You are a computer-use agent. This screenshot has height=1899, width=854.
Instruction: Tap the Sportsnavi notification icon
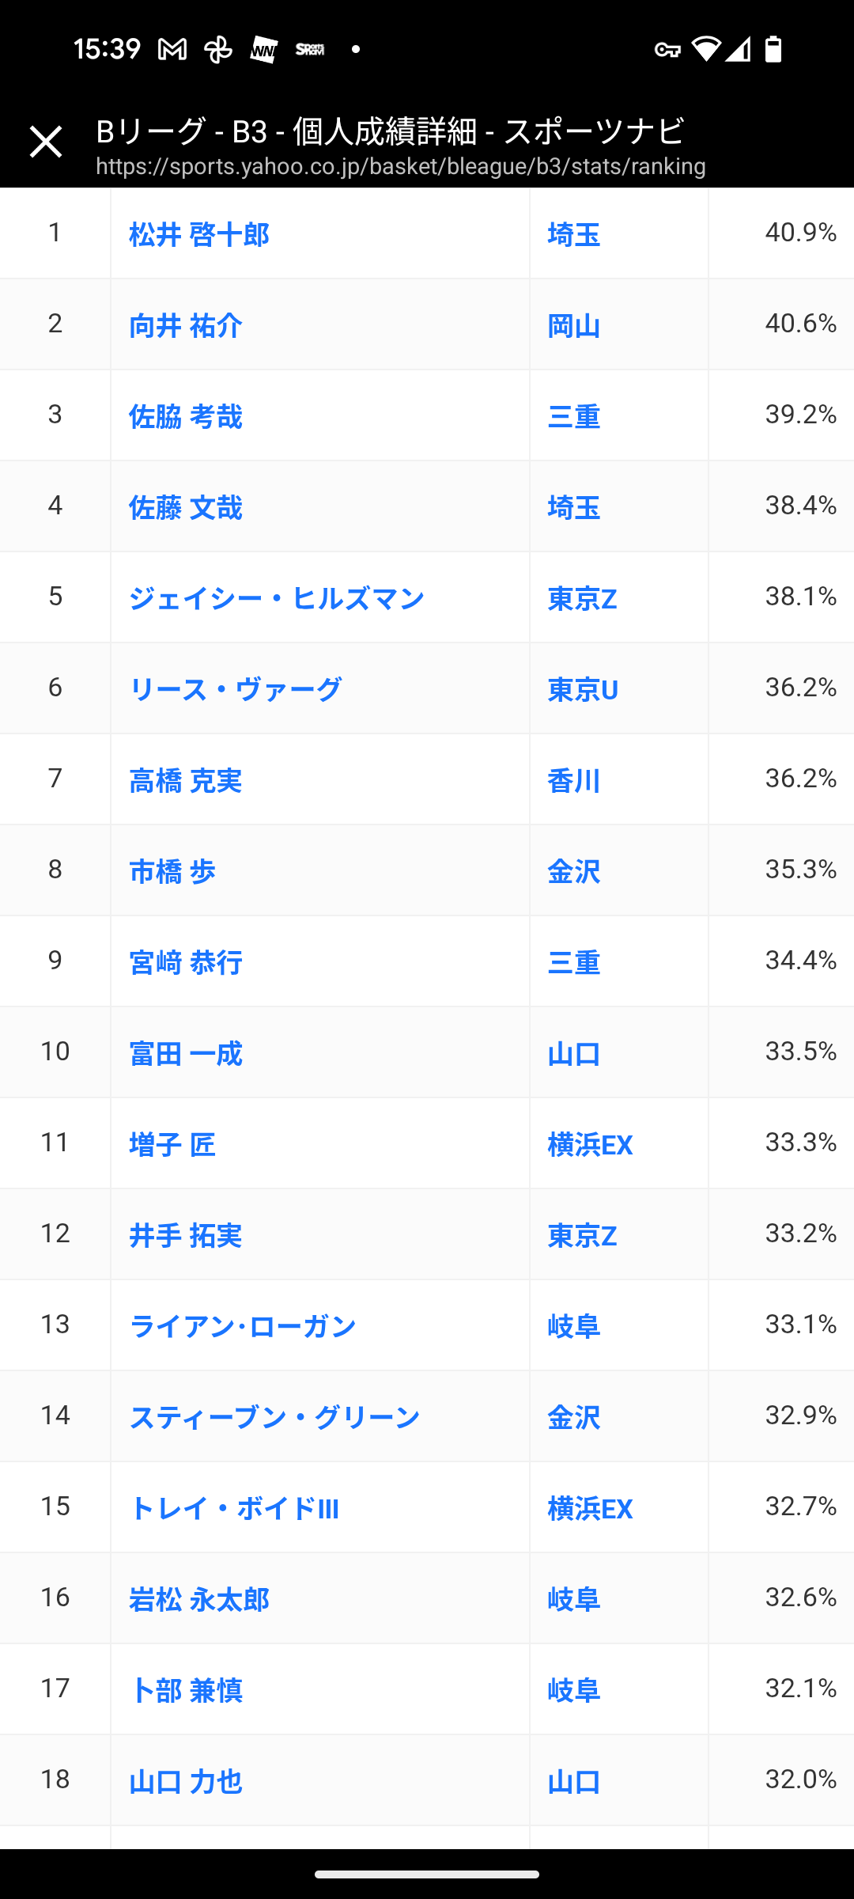pos(310,49)
